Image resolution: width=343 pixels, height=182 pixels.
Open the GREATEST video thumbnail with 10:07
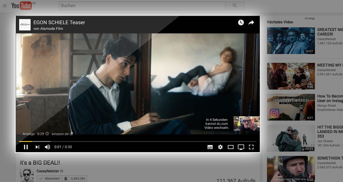click(x=291, y=41)
